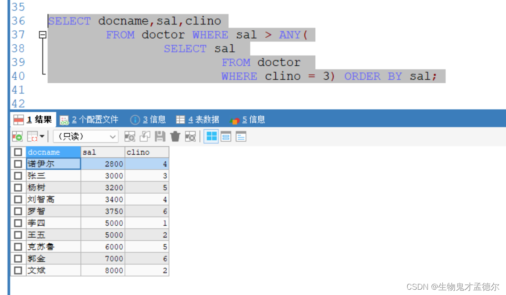
Task: Open the 2 个配置文件 tab
Action: click(x=89, y=120)
